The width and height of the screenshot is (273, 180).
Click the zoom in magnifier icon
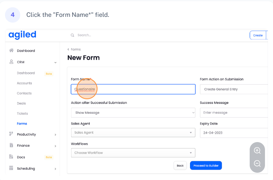tap(257, 151)
